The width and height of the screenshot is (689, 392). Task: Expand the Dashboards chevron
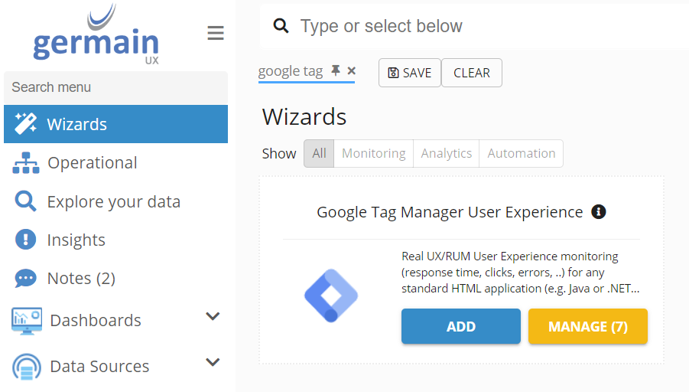tap(213, 317)
